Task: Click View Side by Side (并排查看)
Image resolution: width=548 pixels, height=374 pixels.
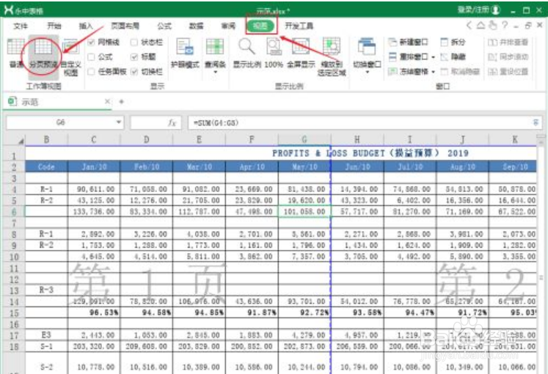Action: (508, 43)
